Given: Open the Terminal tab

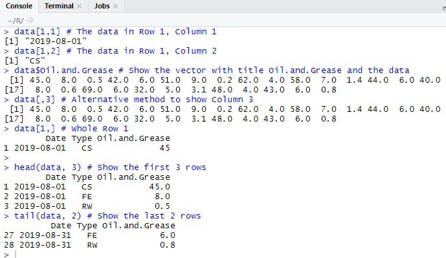Looking at the screenshot, I should (59, 6).
